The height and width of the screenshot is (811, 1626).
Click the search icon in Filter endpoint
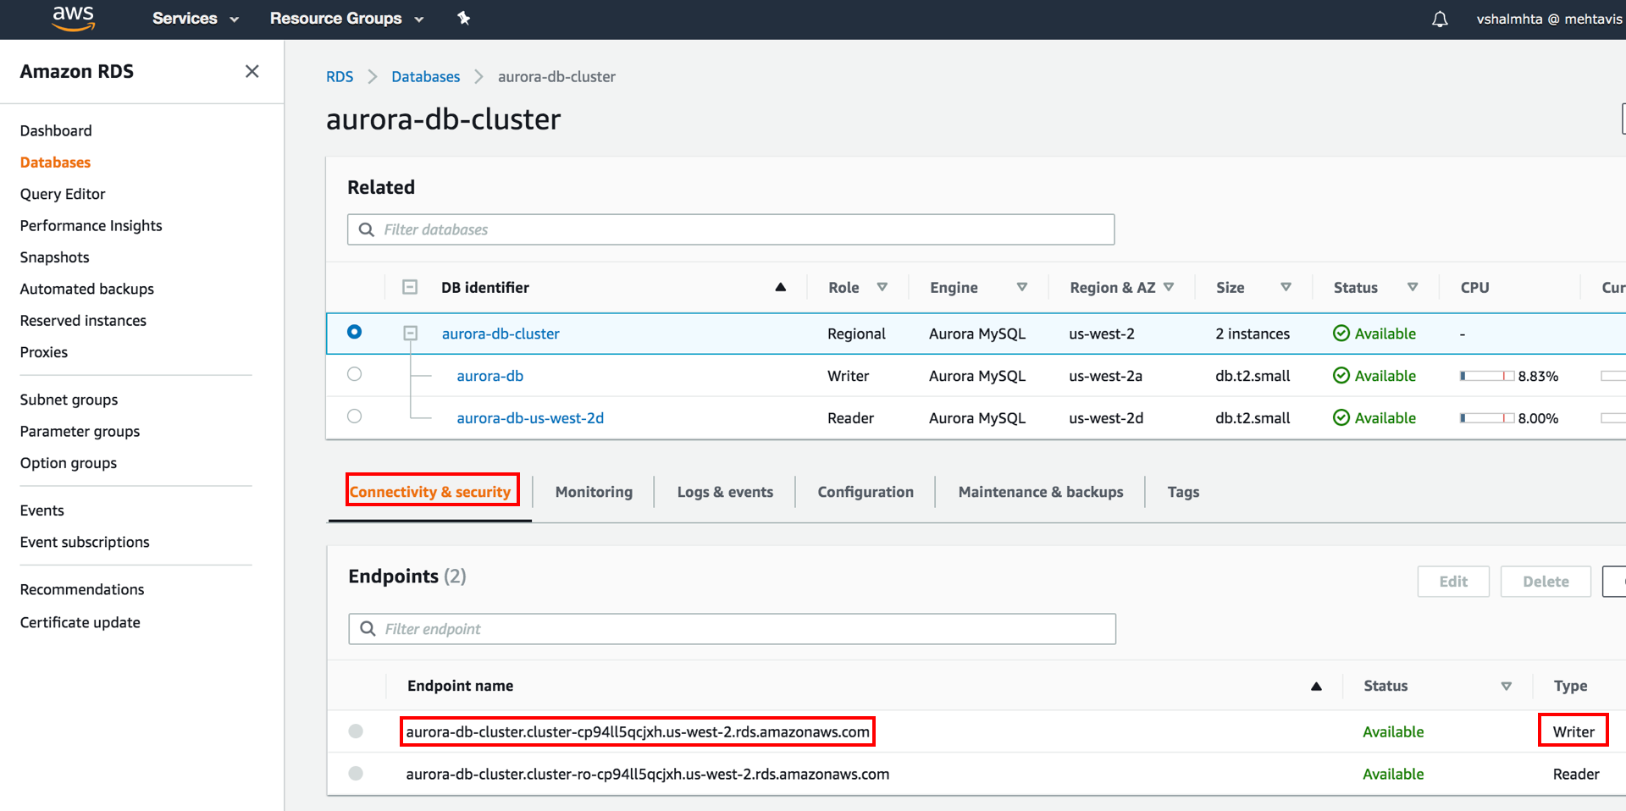coord(368,628)
